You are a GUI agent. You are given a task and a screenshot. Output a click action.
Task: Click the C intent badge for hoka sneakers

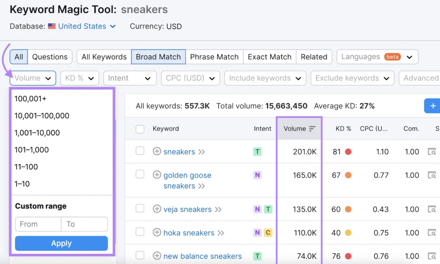click(268, 233)
